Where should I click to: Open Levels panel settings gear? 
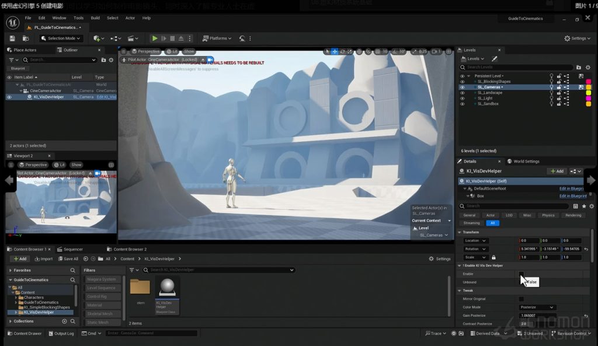(588, 68)
